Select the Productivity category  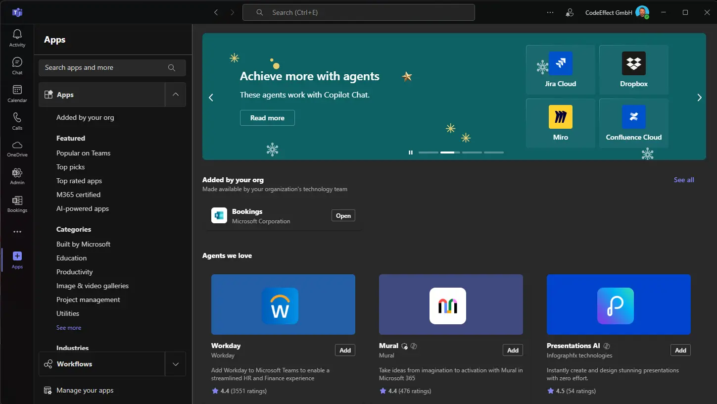pos(74,272)
